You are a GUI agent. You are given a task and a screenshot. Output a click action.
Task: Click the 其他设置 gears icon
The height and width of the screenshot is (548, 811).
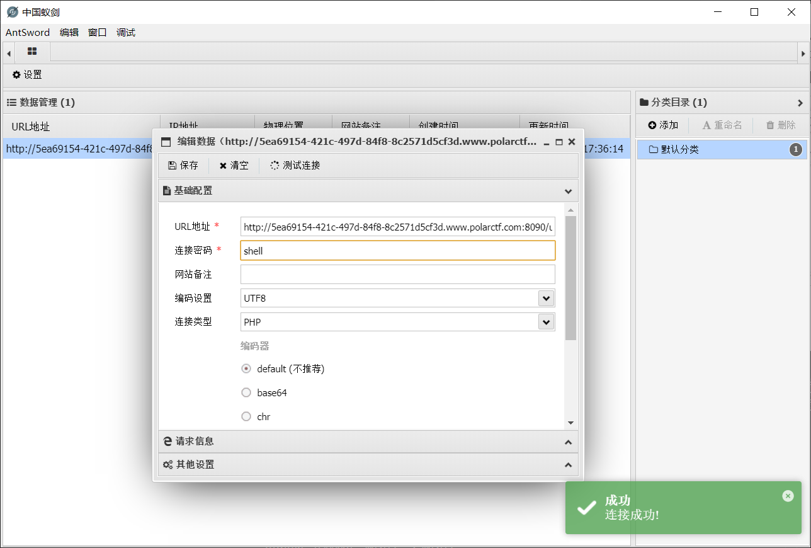[167, 465]
